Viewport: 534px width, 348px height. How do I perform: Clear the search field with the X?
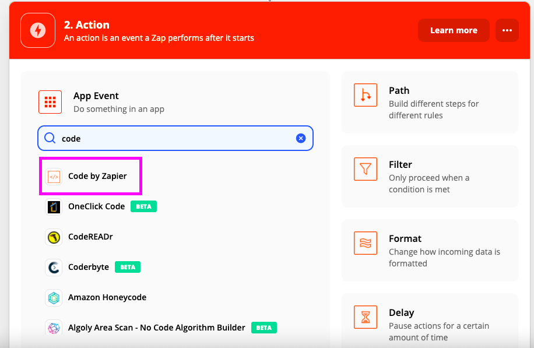301,138
